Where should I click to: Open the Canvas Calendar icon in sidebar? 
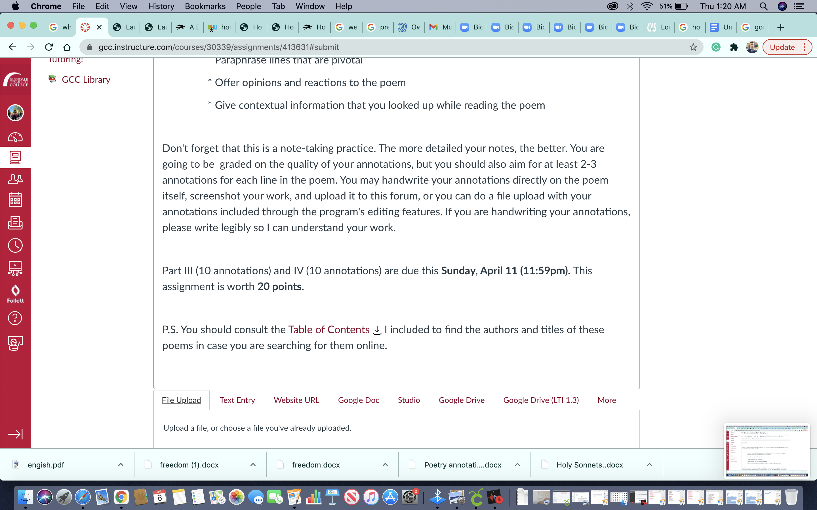15,200
